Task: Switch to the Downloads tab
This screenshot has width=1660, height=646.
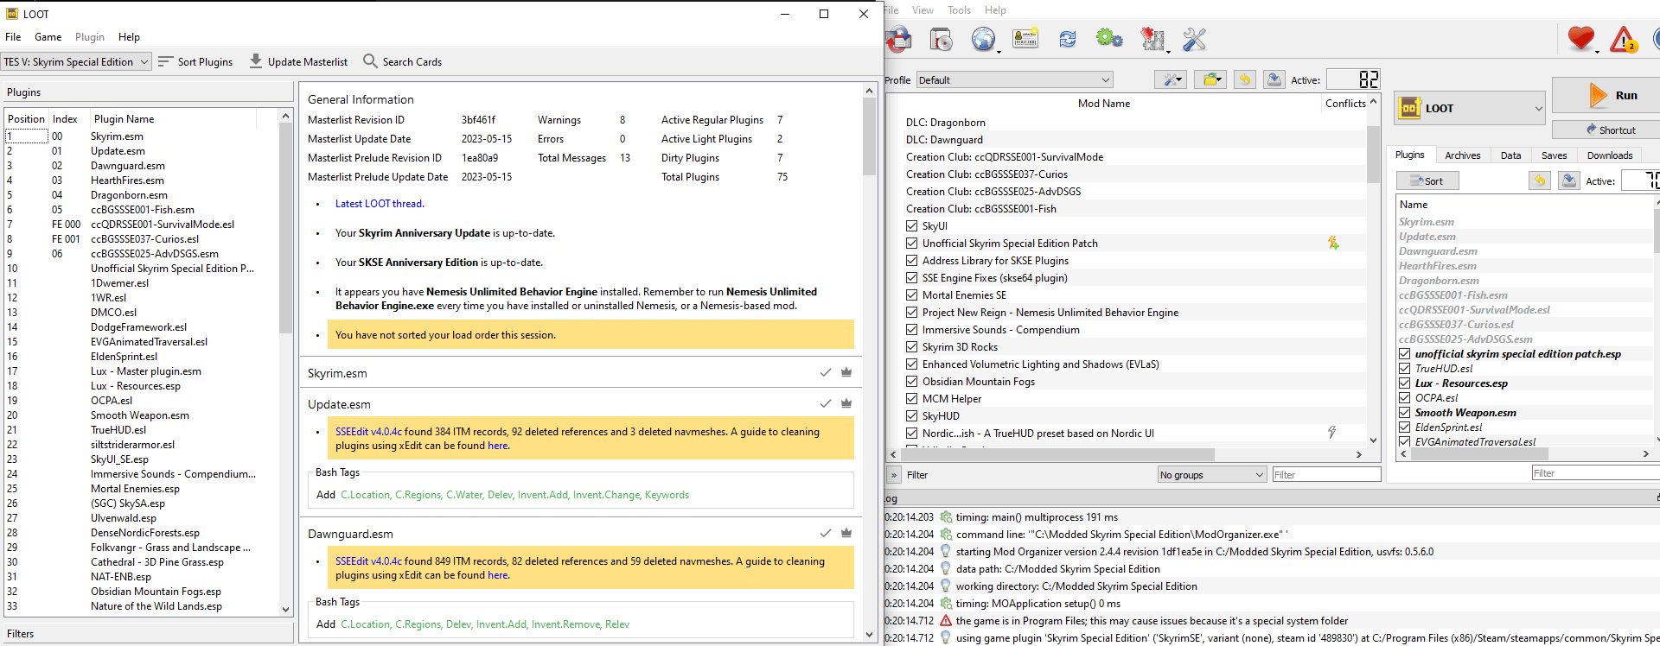Action: pos(1609,155)
